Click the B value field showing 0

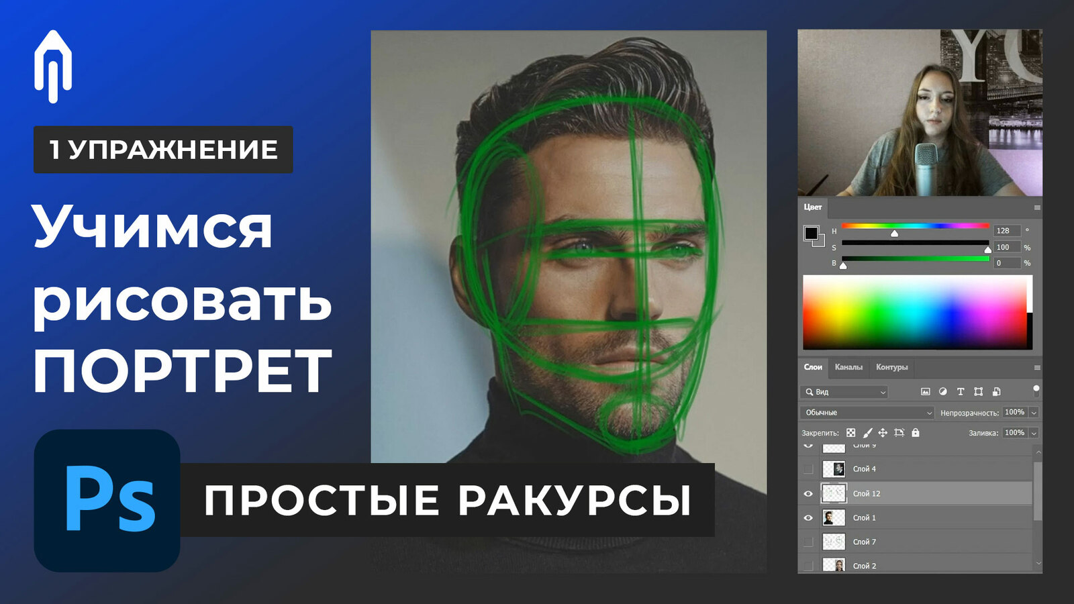click(x=1007, y=263)
